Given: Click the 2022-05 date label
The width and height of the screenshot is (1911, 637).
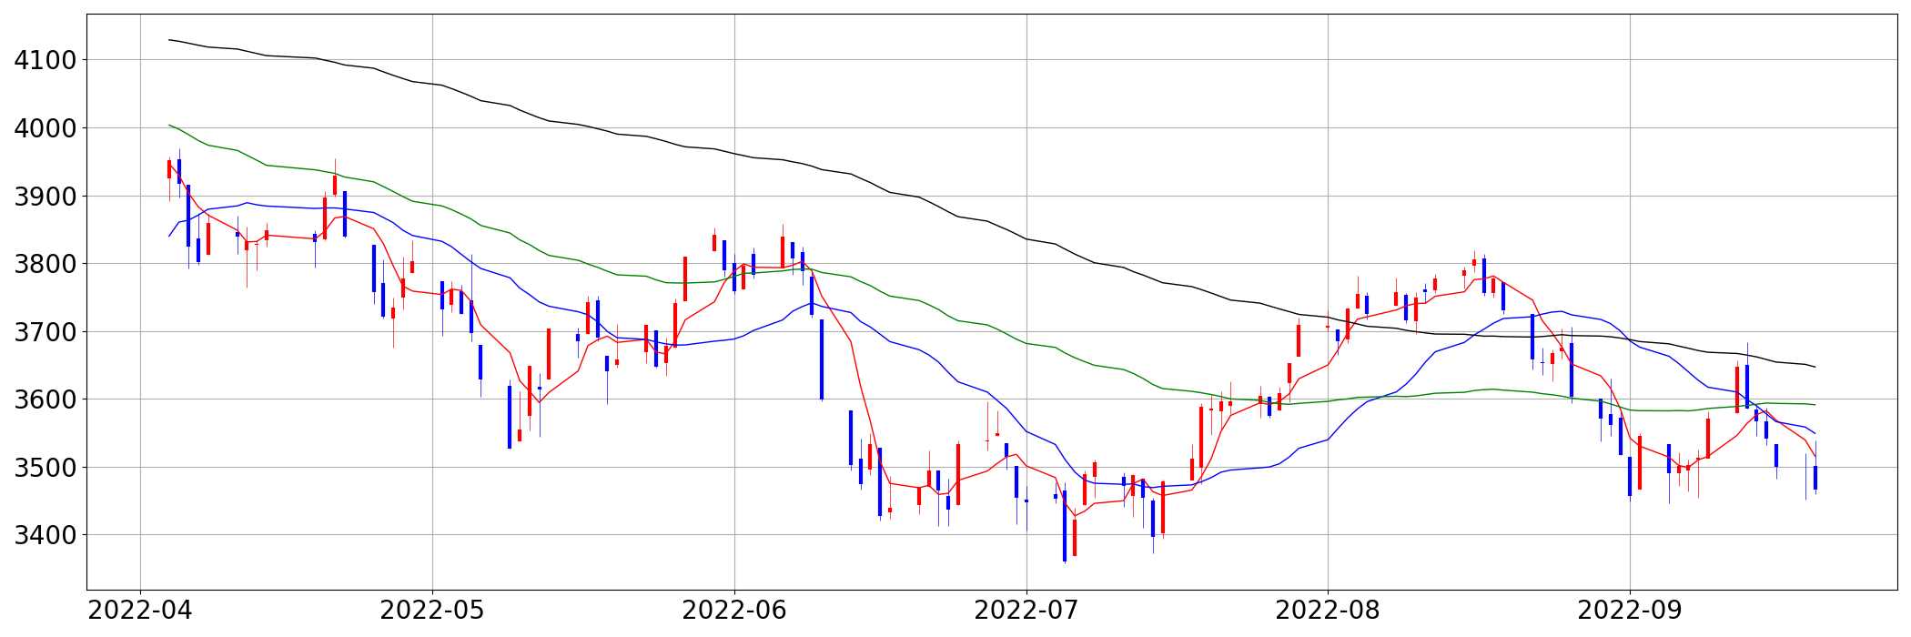Looking at the screenshot, I should (432, 611).
